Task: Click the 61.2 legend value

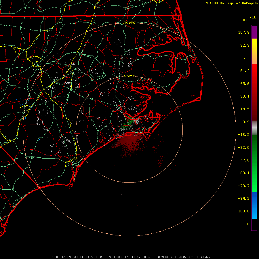Action: [x=245, y=71]
